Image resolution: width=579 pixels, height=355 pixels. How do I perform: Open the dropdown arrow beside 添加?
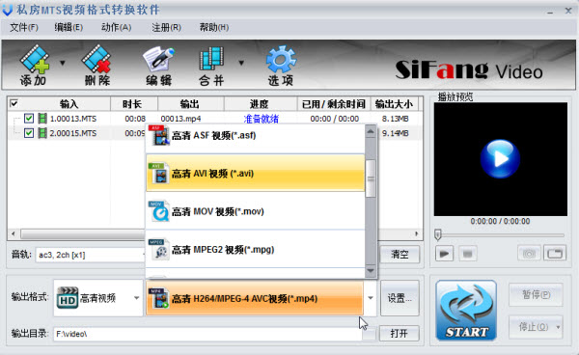pos(63,63)
